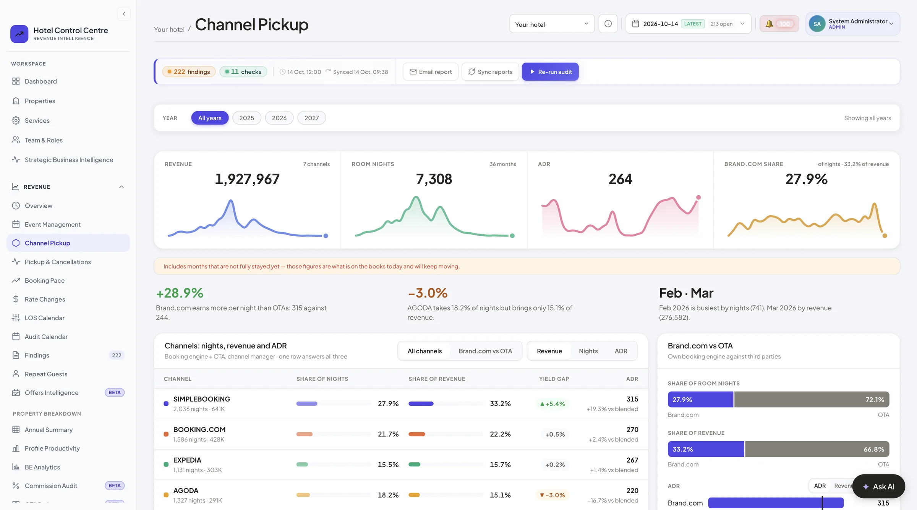Open System Administrator user menu

tap(853, 24)
